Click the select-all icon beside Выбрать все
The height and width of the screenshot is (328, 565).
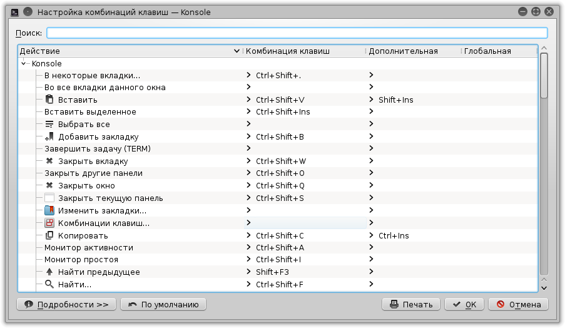[49, 124]
